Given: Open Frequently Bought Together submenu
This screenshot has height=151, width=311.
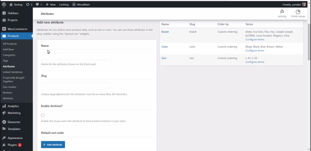Looking at the screenshot, I should tap(13, 80).
